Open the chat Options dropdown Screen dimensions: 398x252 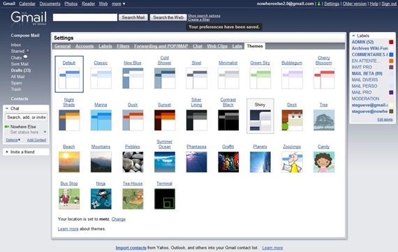coord(13,140)
